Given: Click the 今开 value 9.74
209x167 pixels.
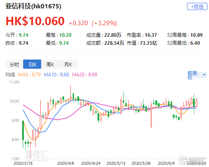Looking at the screenshot, I should (x=24, y=35).
